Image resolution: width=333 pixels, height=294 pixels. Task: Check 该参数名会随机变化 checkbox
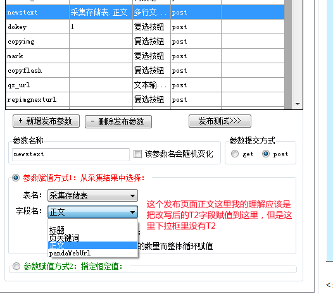click(x=137, y=154)
